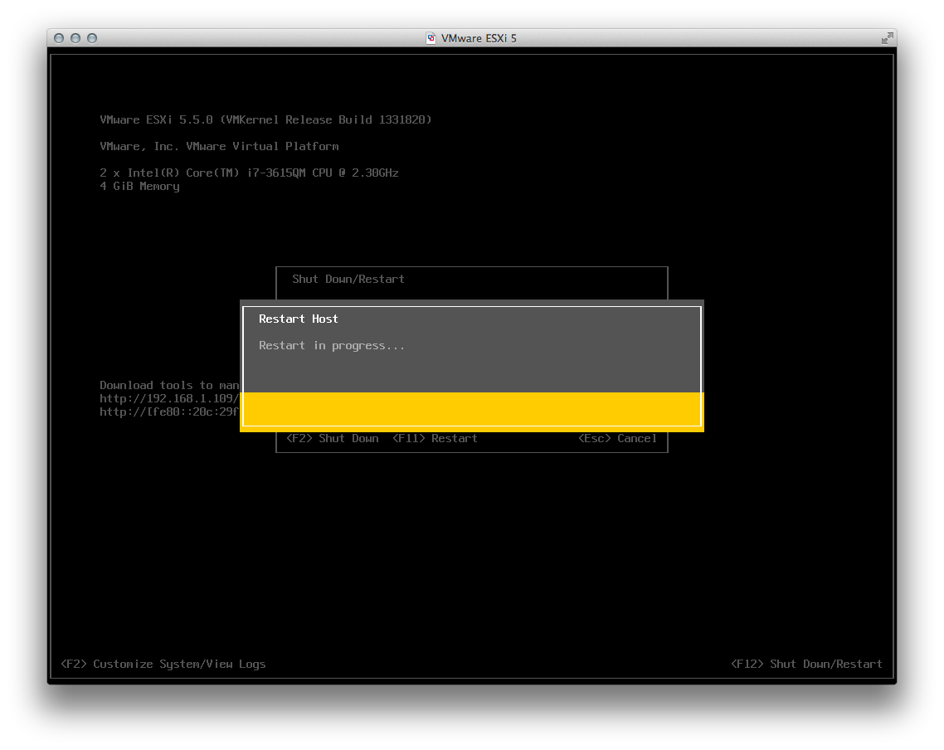Click the fullscreen arrows icon in title bar
Viewport: 944px width, 750px height.
pos(887,38)
